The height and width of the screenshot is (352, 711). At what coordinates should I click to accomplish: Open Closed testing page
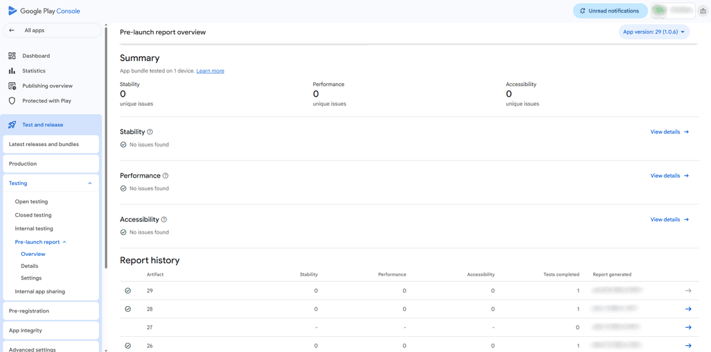click(33, 215)
